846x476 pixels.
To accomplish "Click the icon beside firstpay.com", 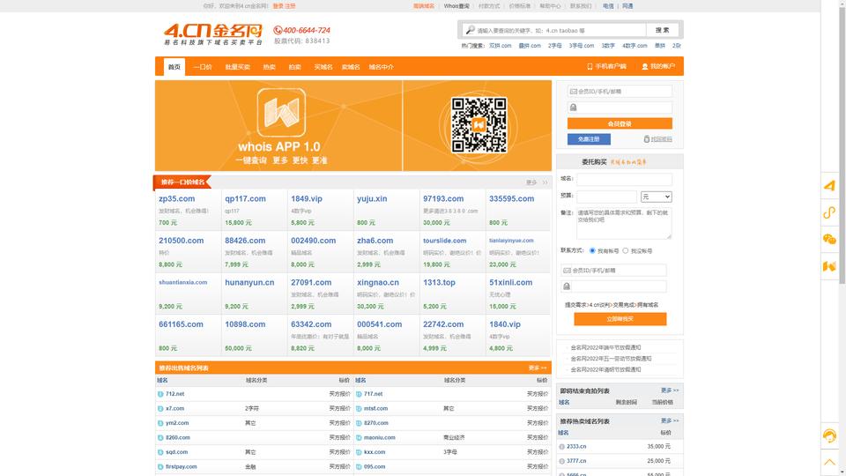I will 160,467.
